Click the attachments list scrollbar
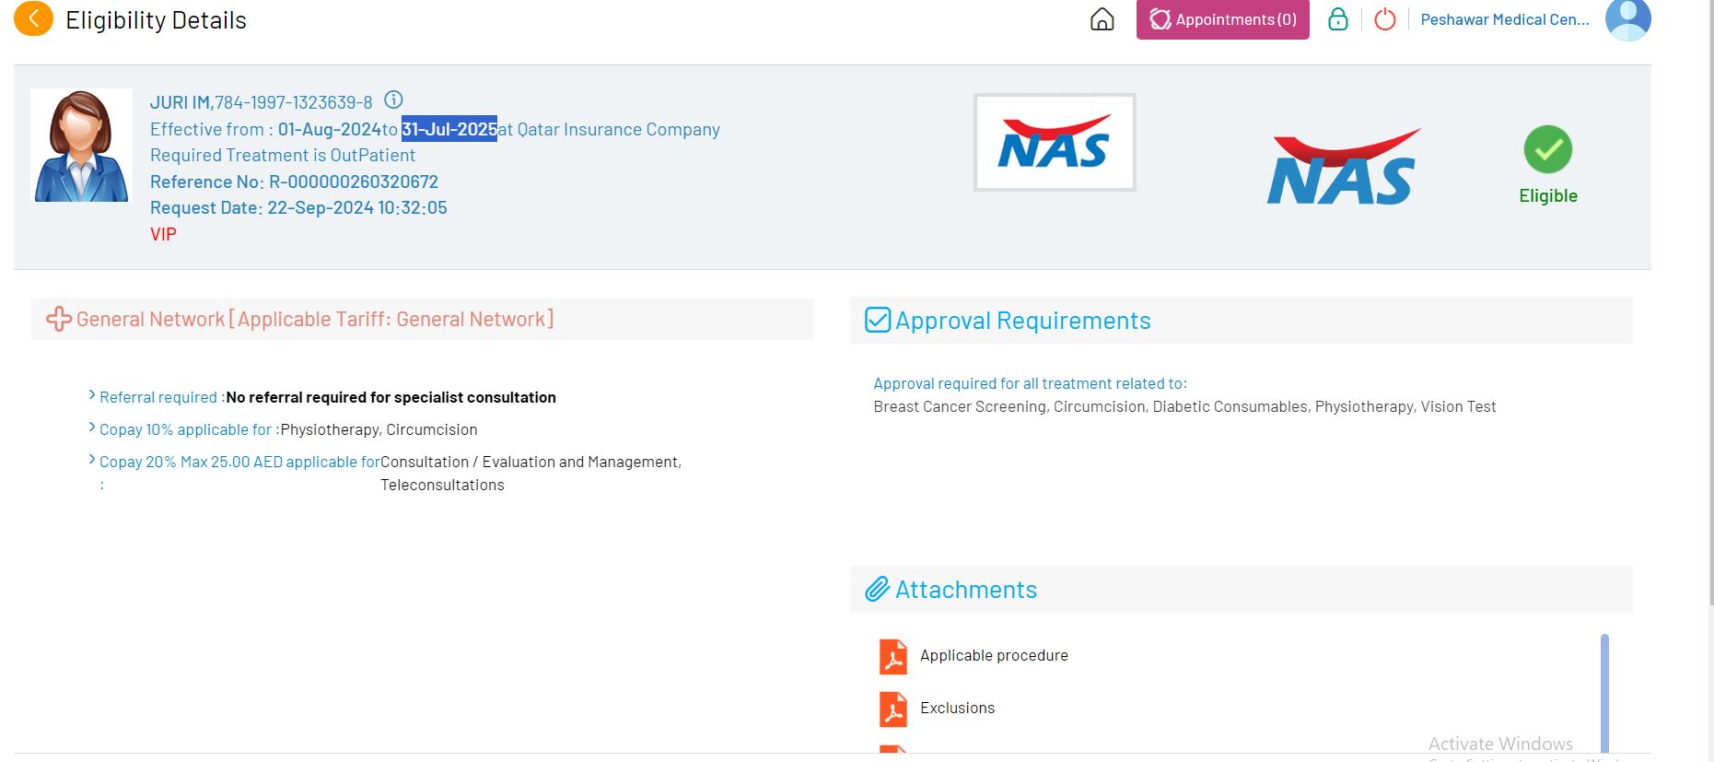1714x762 pixels. [x=1603, y=691]
